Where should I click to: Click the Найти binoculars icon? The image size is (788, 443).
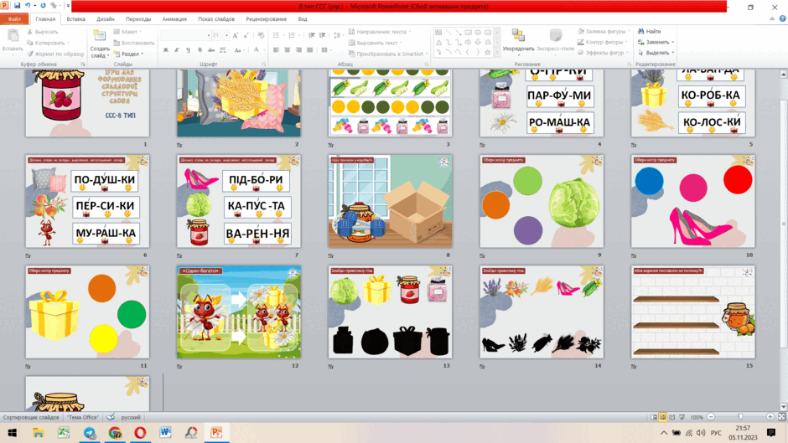[641, 31]
